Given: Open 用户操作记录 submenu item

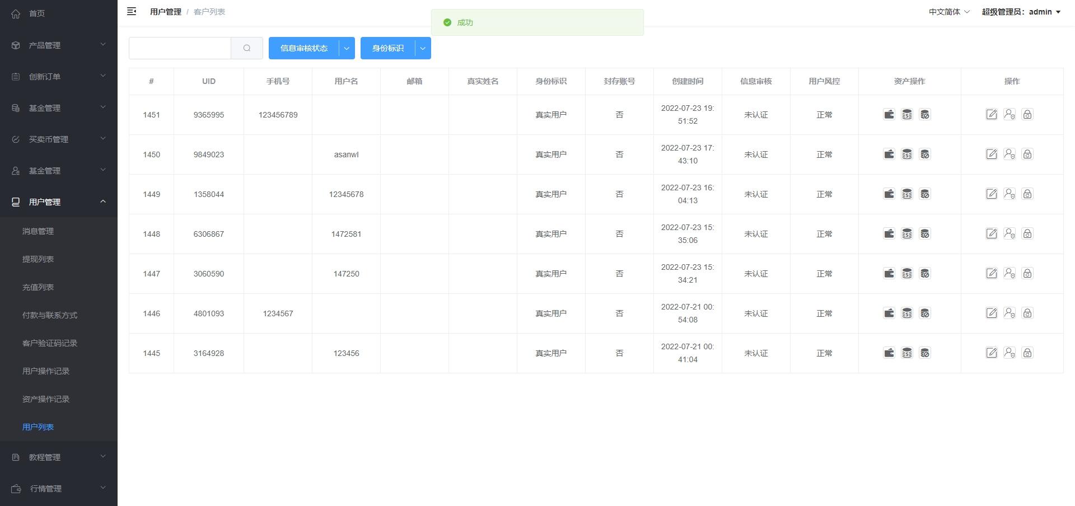Looking at the screenshot, I should (x=59, y=371).
